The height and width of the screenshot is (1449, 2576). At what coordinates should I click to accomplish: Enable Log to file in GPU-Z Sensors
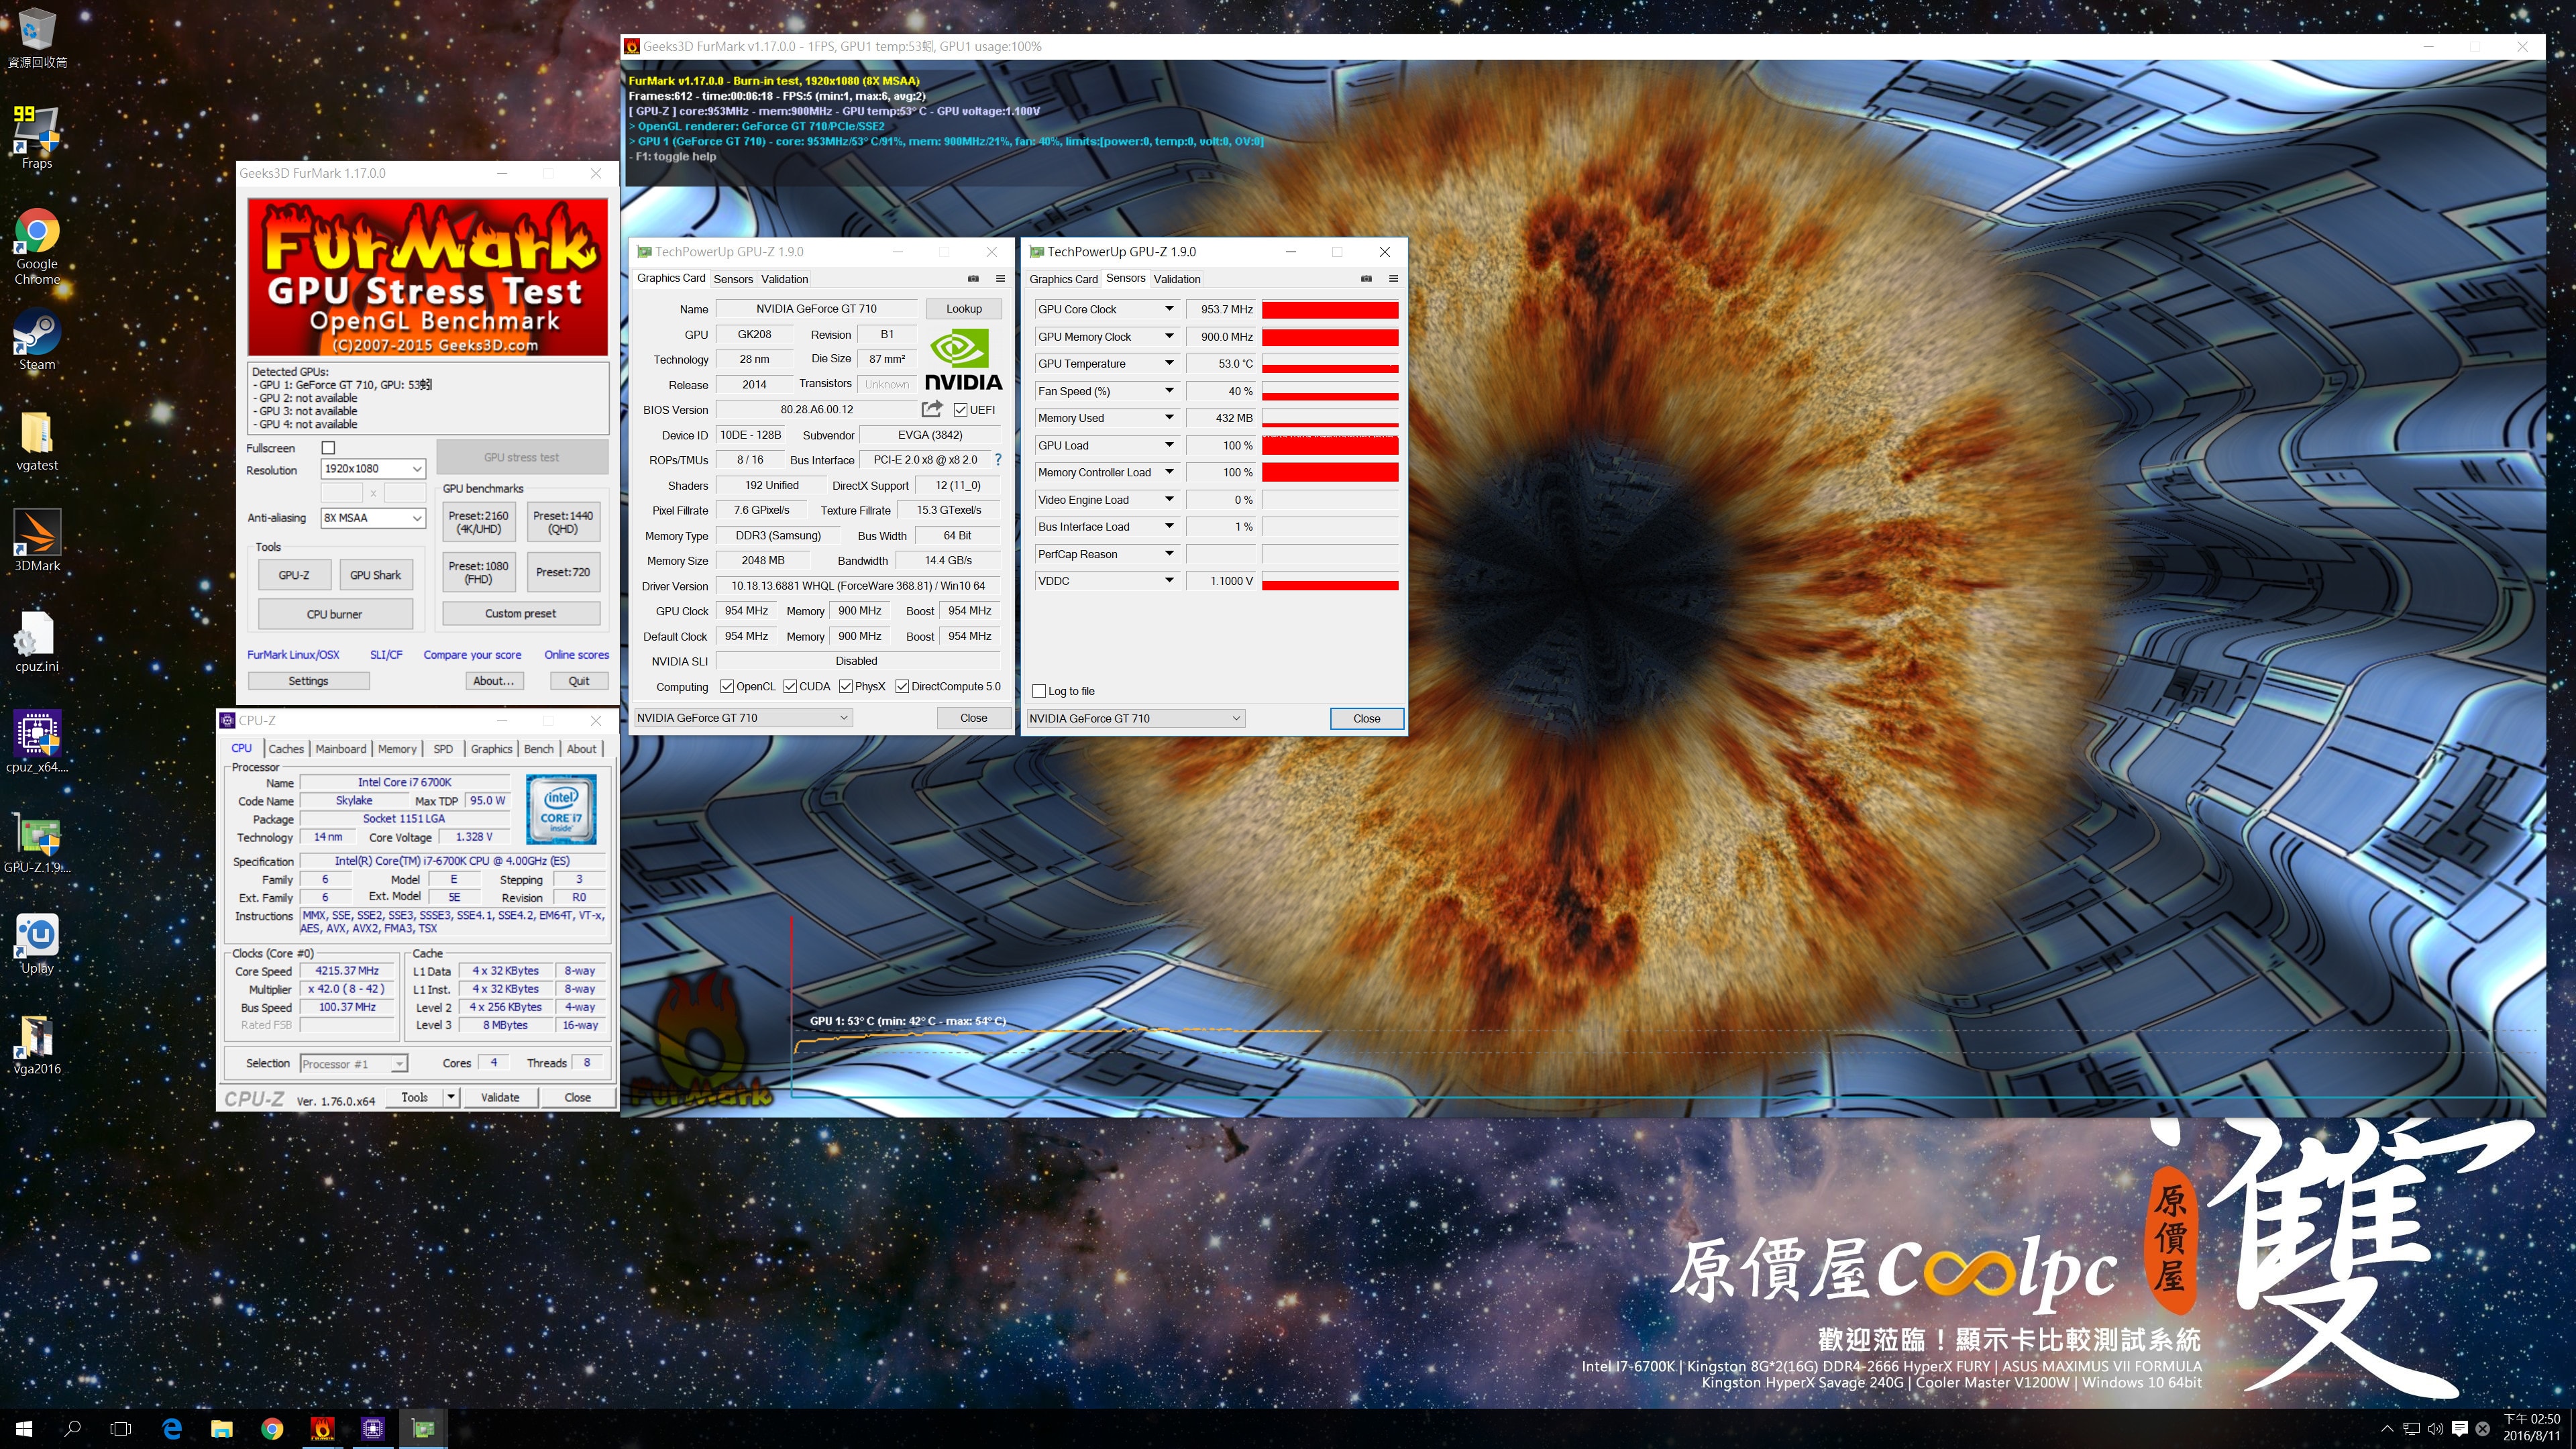1039,691
